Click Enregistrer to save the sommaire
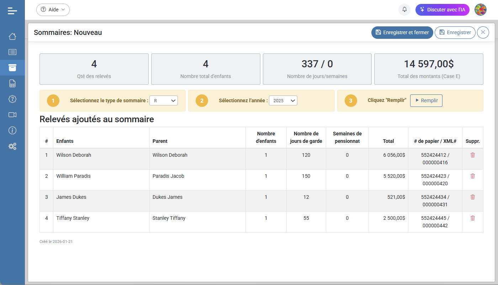498x285 pixels. (x=455, y=32)
